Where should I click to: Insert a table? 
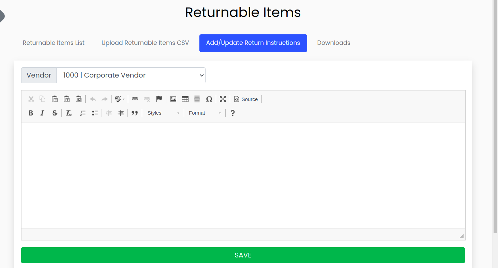(185, 99)
